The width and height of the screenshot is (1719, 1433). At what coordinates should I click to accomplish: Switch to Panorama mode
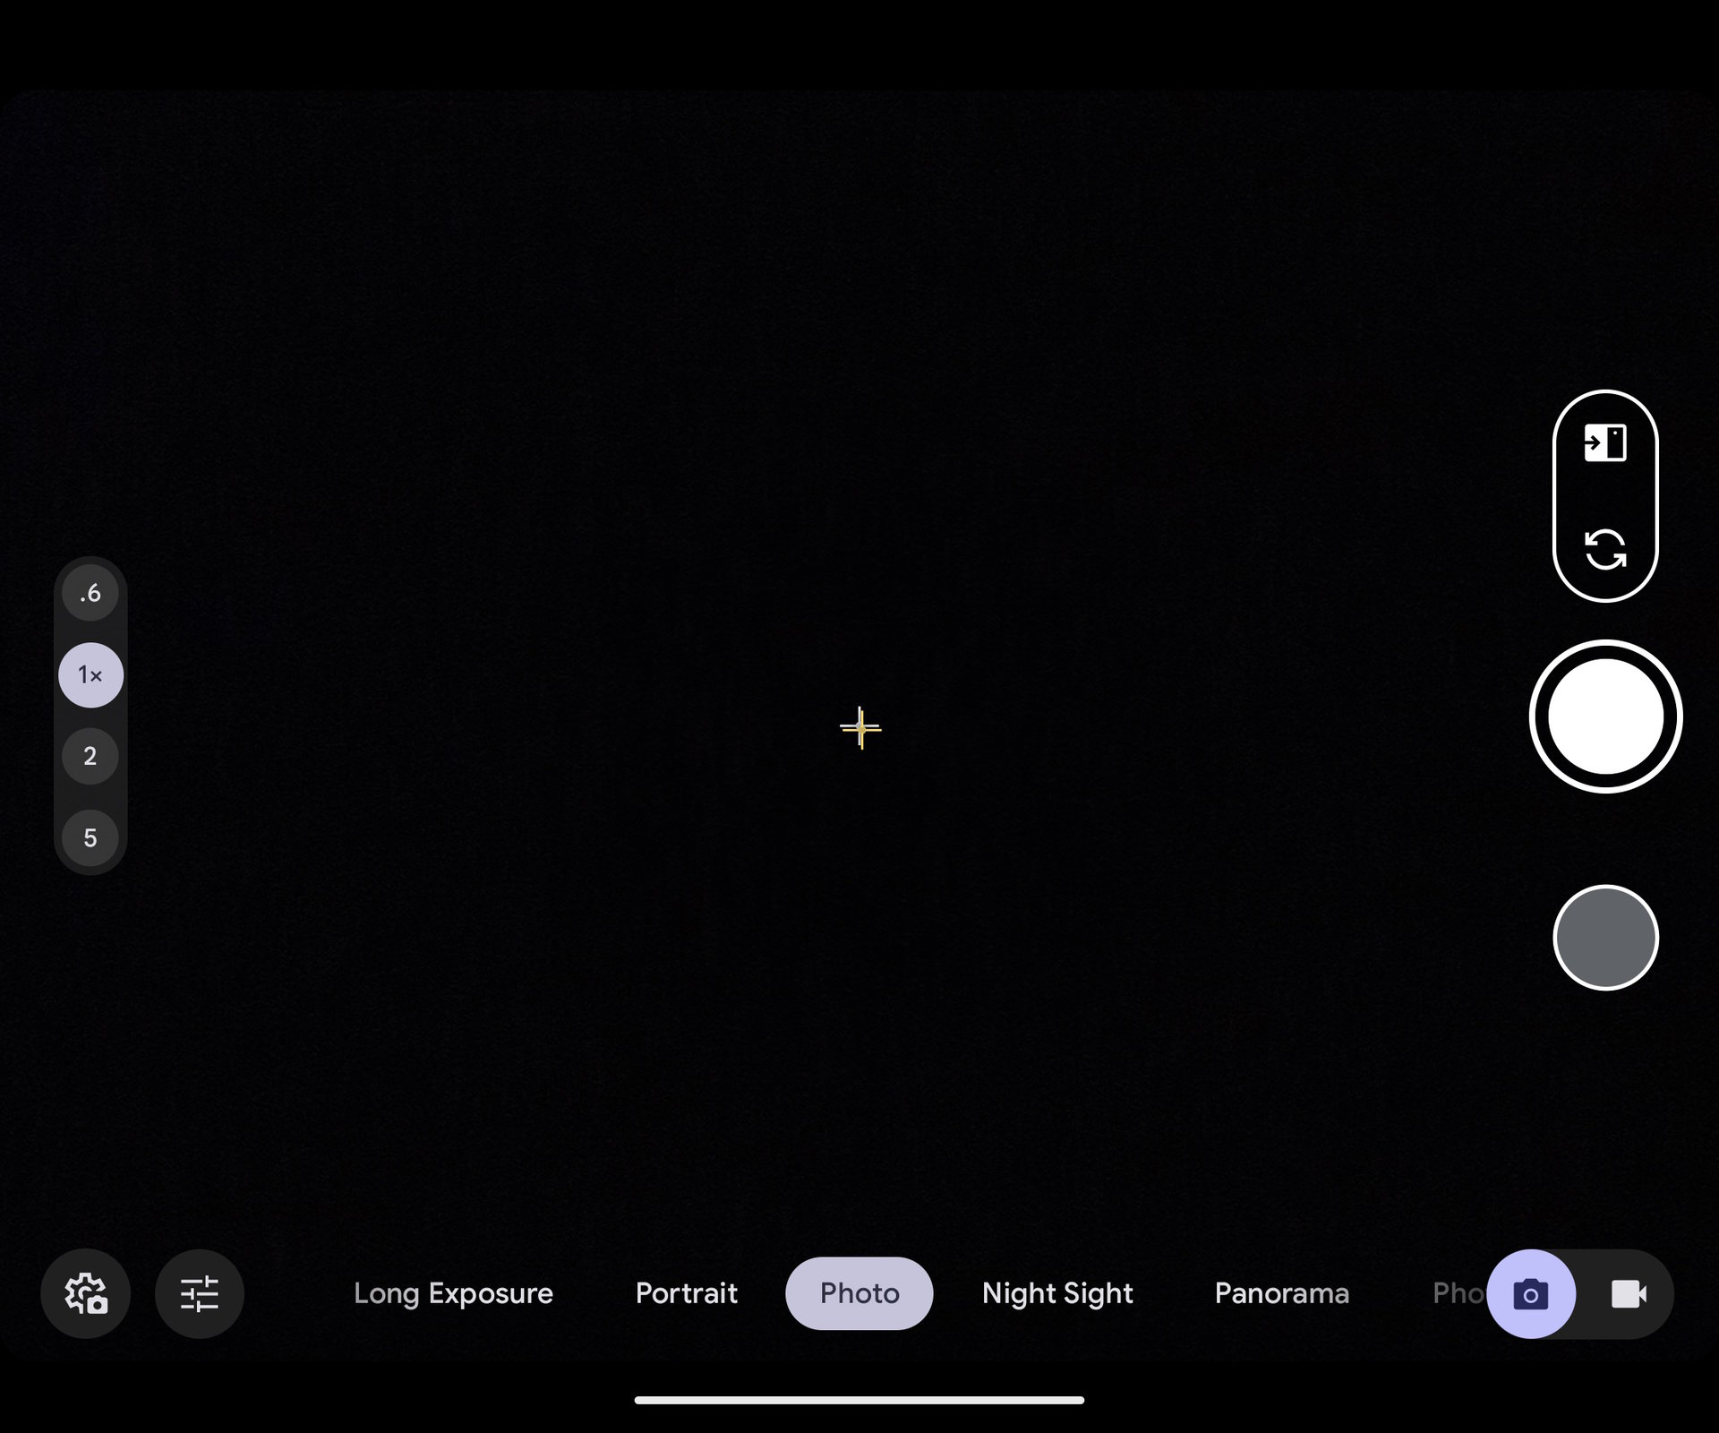(x=1280, y=1293)
